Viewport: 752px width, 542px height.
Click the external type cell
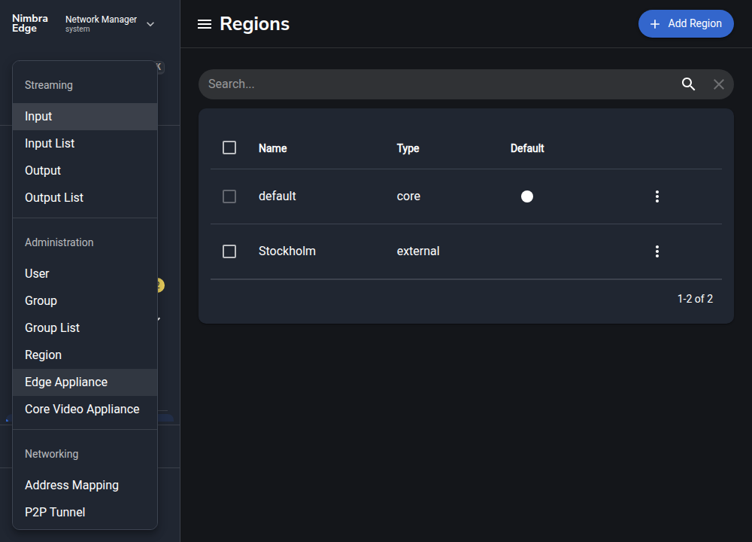tap(418, 251)
